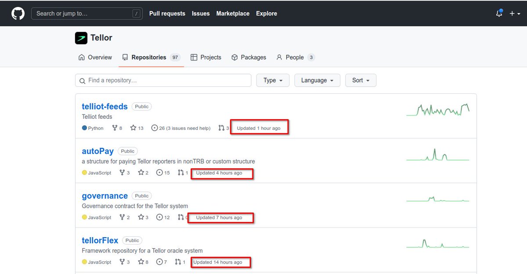Click telliot-feeds Python language label
The height and width of the screenshot is (274, 527).
pyautogui.click(x=93, y=128)
